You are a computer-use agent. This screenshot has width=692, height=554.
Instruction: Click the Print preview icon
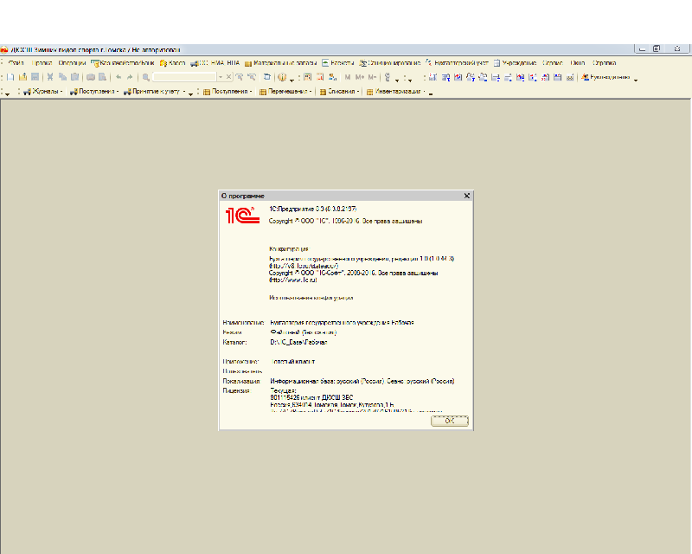102,77
